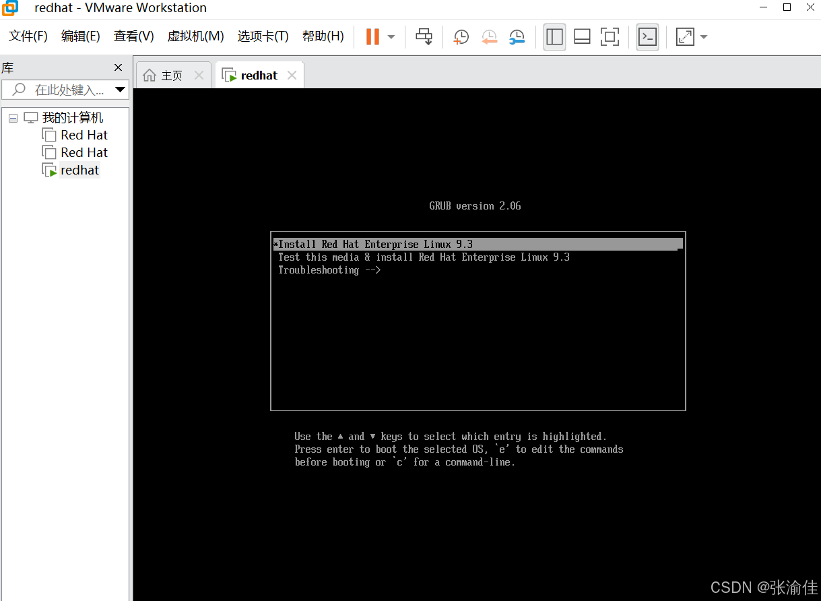This screenshot has width=821, height=601.
Task: Minimize the VMware Workstation window
Action: (x=763, y=7)
